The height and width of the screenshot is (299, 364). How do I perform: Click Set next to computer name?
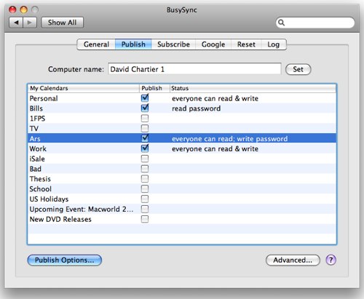(x=298, y=69)
